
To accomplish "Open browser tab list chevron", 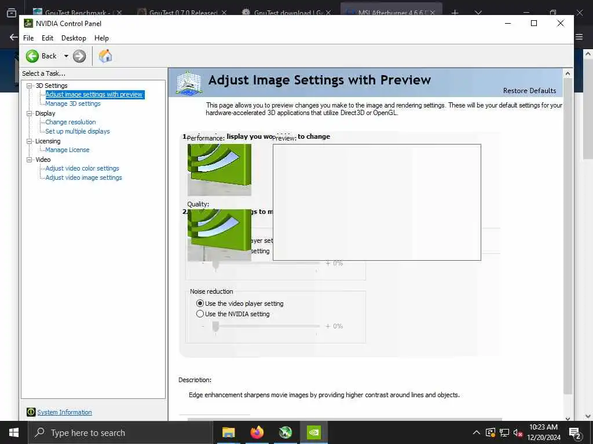I will pos(478,12).
